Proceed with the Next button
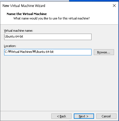The width and height of the screenshot is (119, 121). tap(84, 116)
